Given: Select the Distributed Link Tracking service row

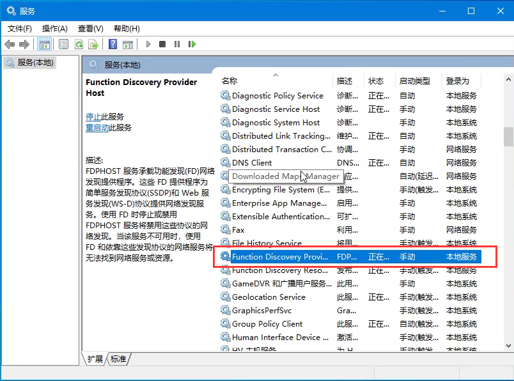Looking at the screenshot, I should [350, 136].
